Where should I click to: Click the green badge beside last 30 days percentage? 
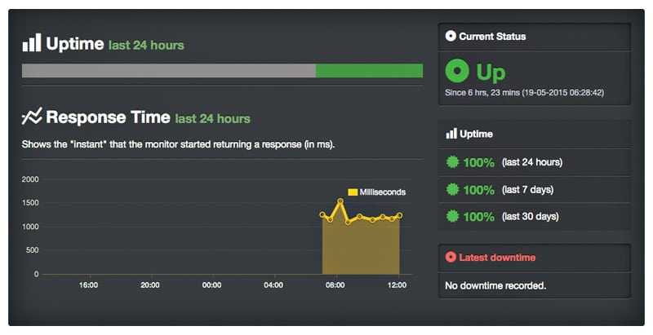pos(452,216)
